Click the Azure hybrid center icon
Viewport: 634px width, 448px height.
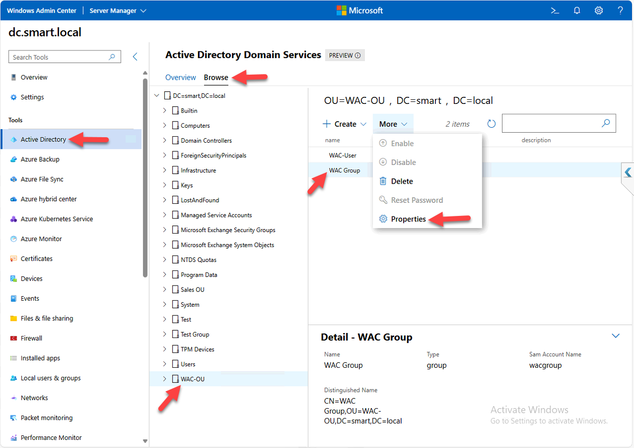pyautogui.click(x=14, y=199)
